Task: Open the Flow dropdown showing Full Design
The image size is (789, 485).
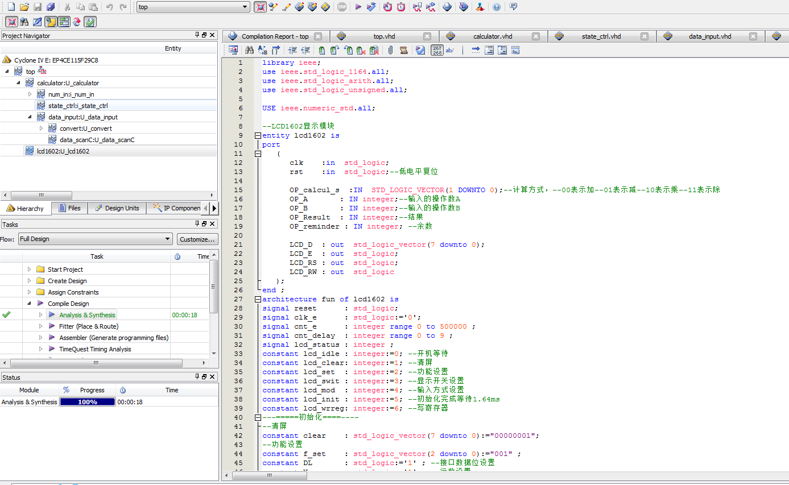Action: [95, 239]
